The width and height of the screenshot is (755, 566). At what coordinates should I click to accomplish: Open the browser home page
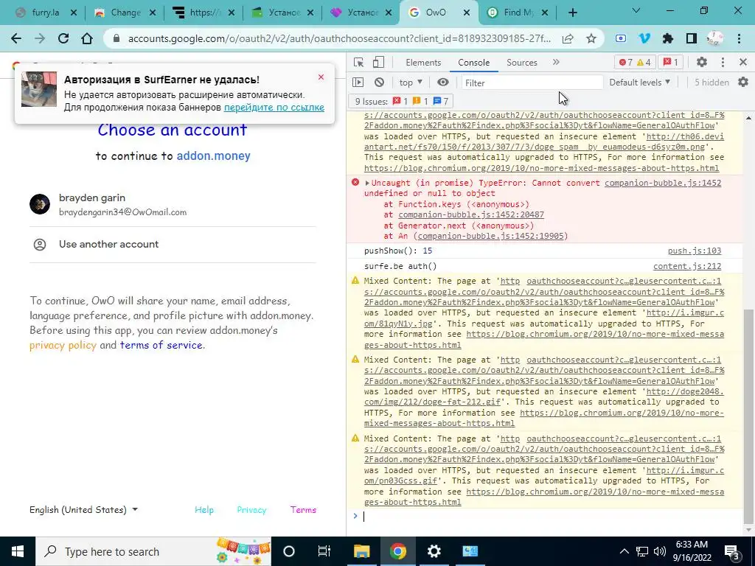click(87, 38)
